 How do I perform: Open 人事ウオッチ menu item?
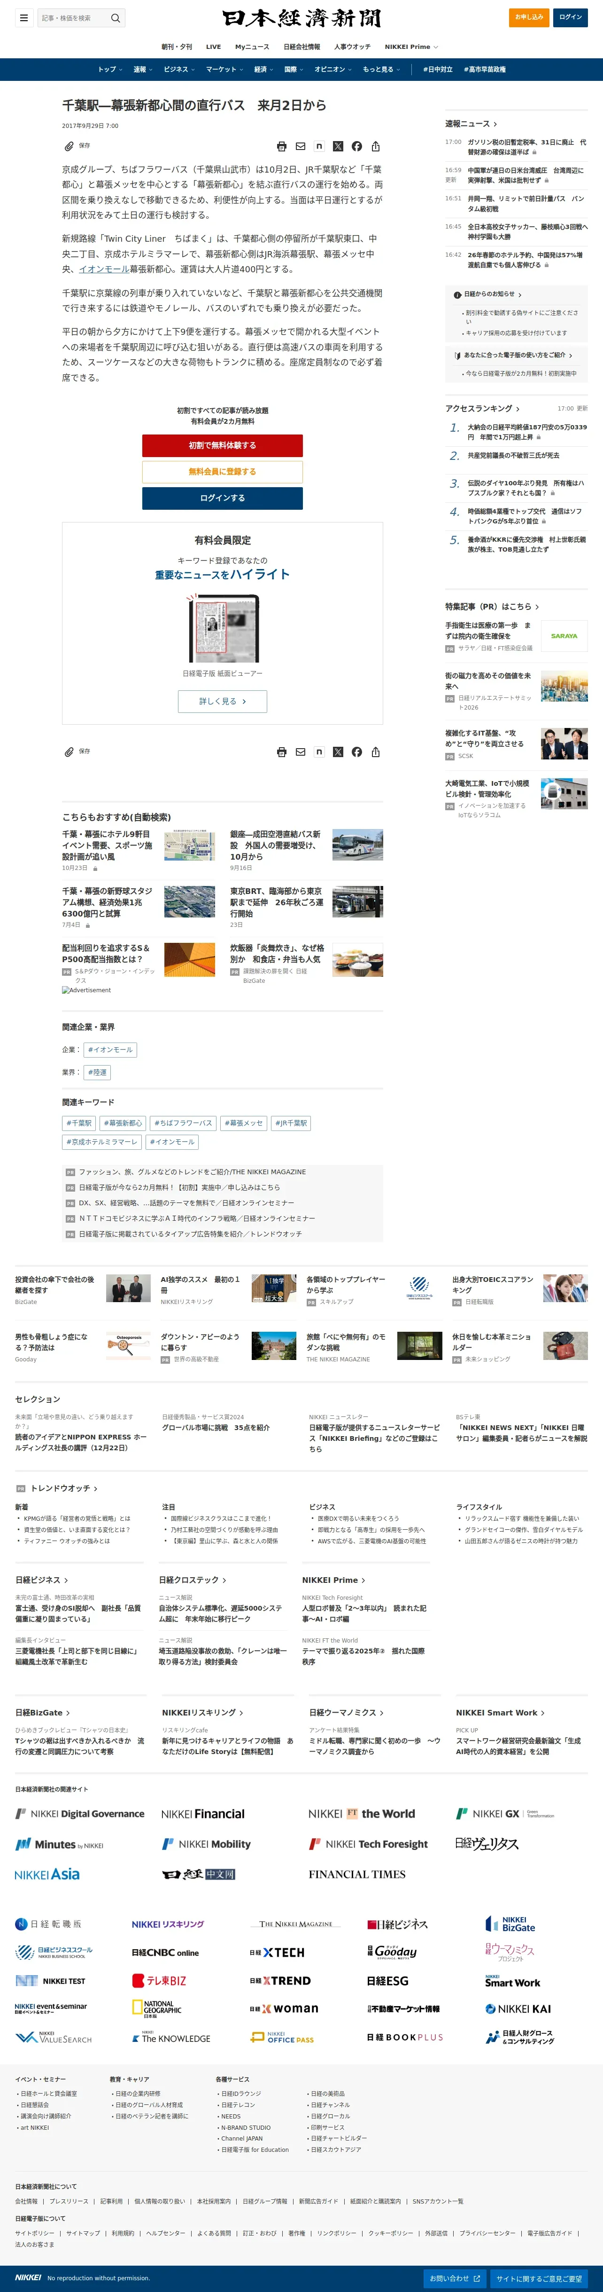pyautogui.click(x=353, y=46)
